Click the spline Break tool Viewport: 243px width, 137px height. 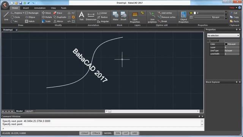[162, 21]
